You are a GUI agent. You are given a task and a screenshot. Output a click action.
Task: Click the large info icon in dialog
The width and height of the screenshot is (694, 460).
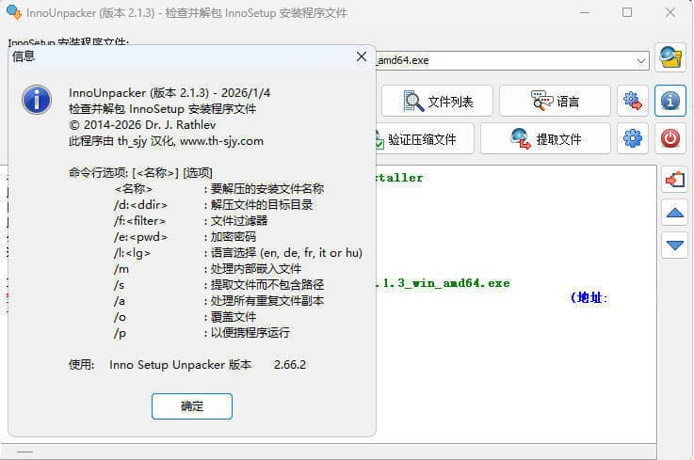tap(37, 99)
